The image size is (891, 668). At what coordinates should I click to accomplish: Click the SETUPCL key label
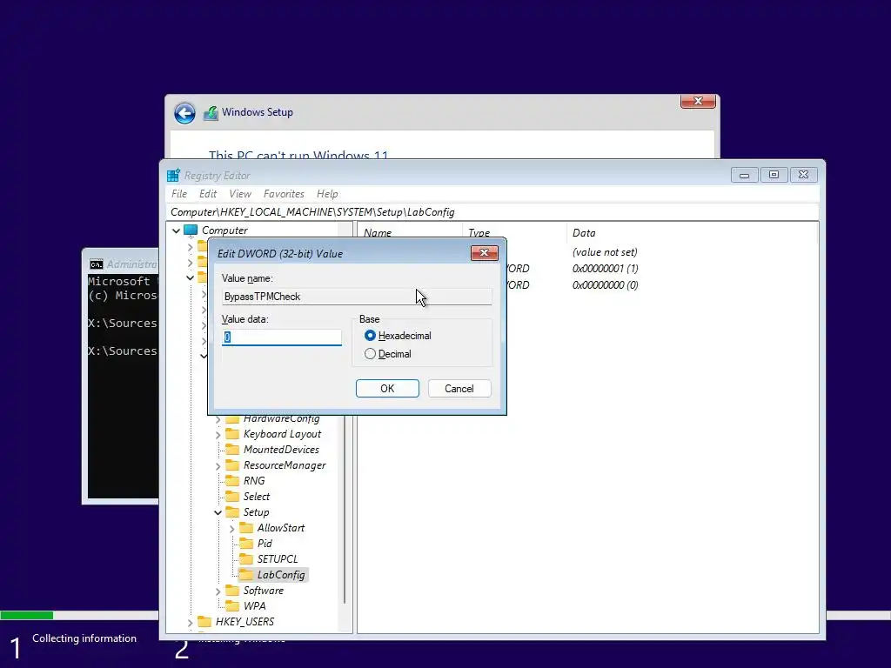tap(278, 559)
